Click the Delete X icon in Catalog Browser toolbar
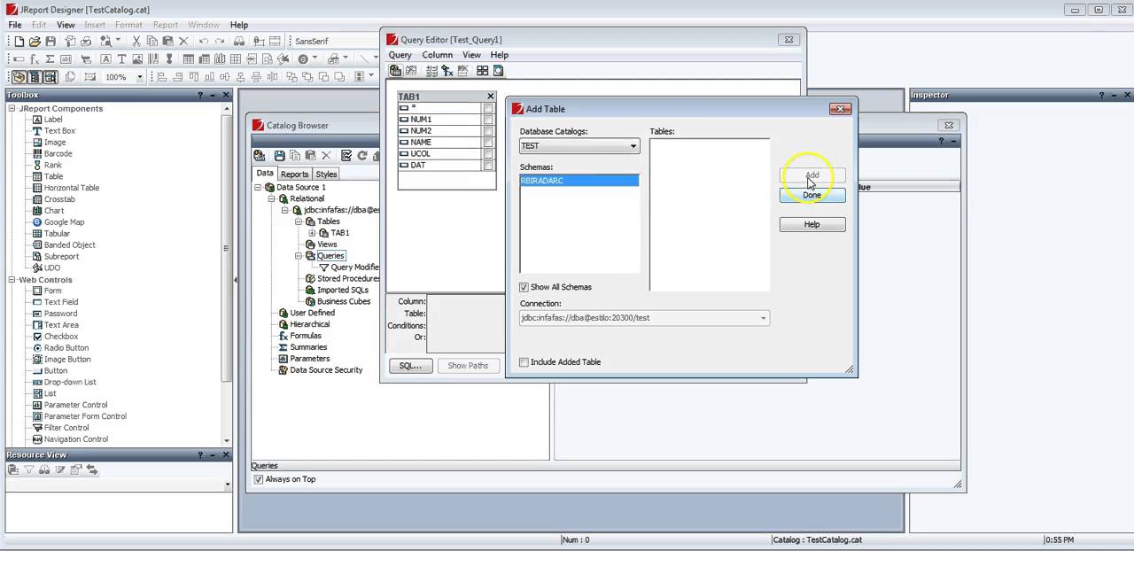Viewport: 1134px width, 574px height. click(x=326, y=156)
